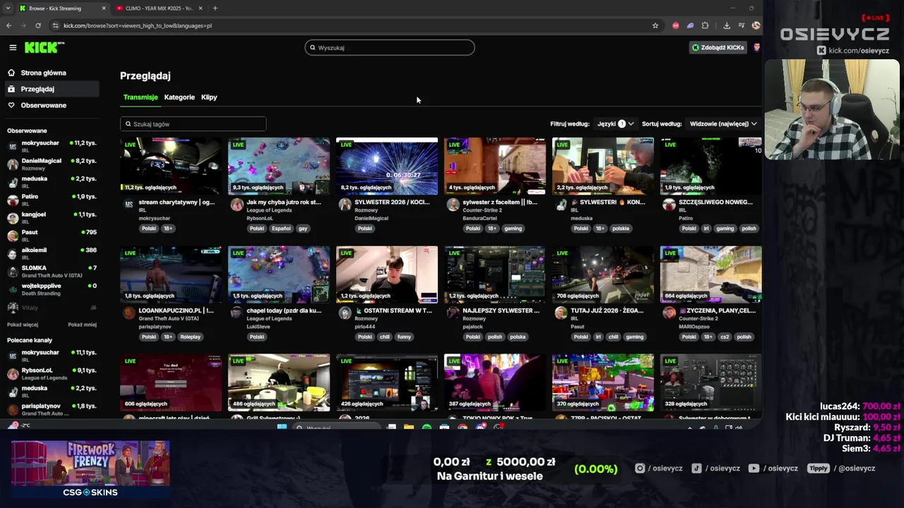Image resolution: width=904 pixels, height=508 pixels.
Task: Open the Chrome downloads icon
Action: coord(727,25)
